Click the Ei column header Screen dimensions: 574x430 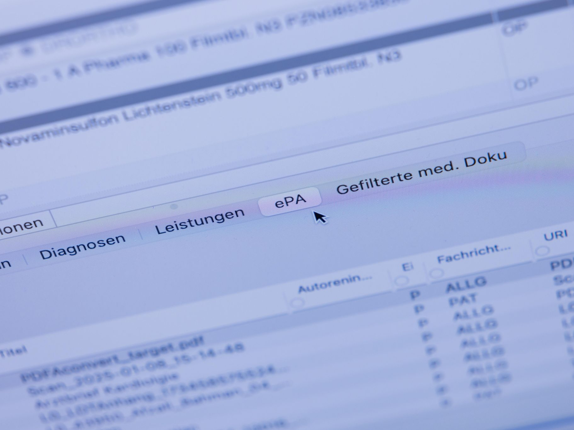(x=408, y=267)
